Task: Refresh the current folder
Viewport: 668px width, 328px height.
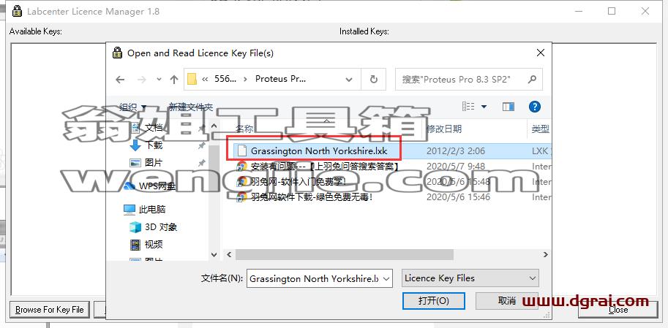Action: click(374, 80)
